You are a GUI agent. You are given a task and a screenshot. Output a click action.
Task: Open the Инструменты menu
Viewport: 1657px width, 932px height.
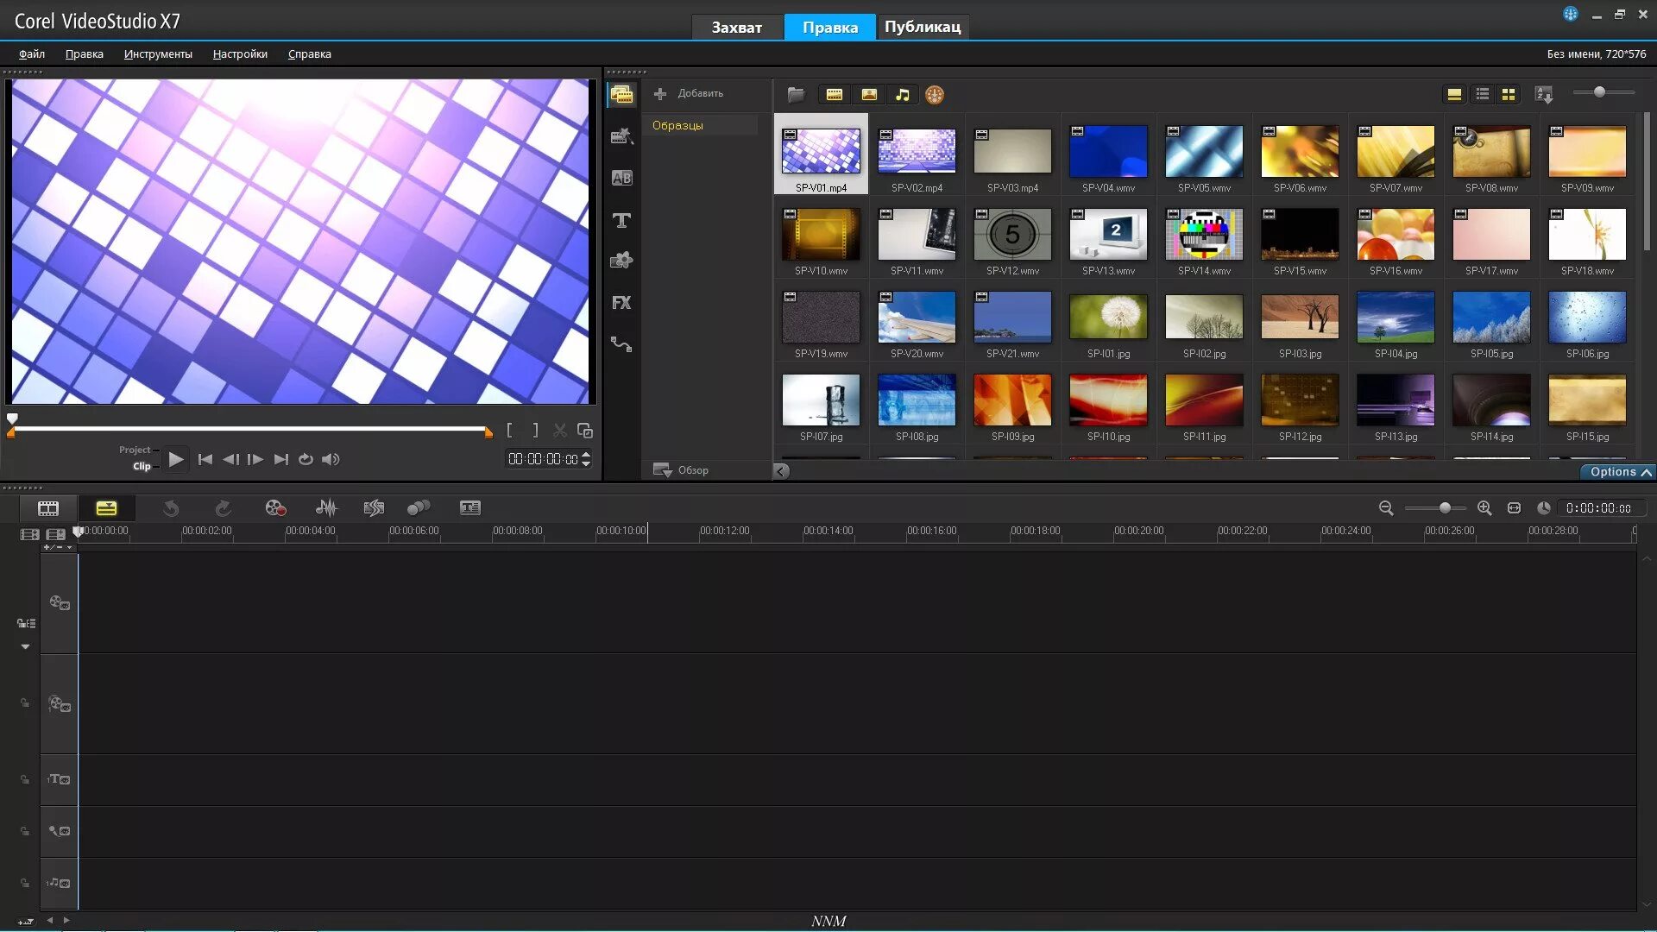[x=158, y=54]
